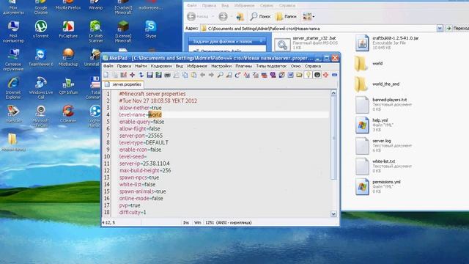Click the green Переход go button in Explorer
This screenshot has width=469, height=264.
click(x=457, y=28)
